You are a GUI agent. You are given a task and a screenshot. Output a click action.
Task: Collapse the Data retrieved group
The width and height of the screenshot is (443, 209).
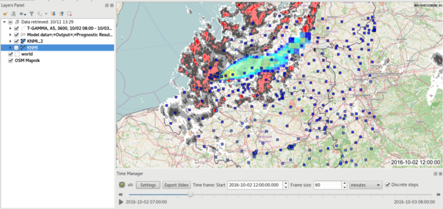coord(4,22)
